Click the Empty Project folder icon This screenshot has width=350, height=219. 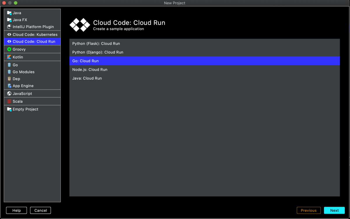pyautogui.click(x=9, y=109)
